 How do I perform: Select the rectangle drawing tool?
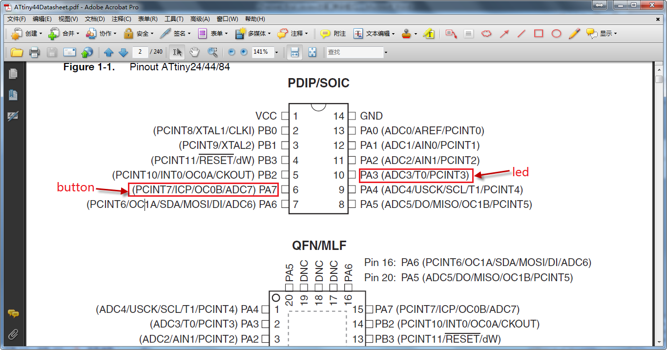[539, 34]
